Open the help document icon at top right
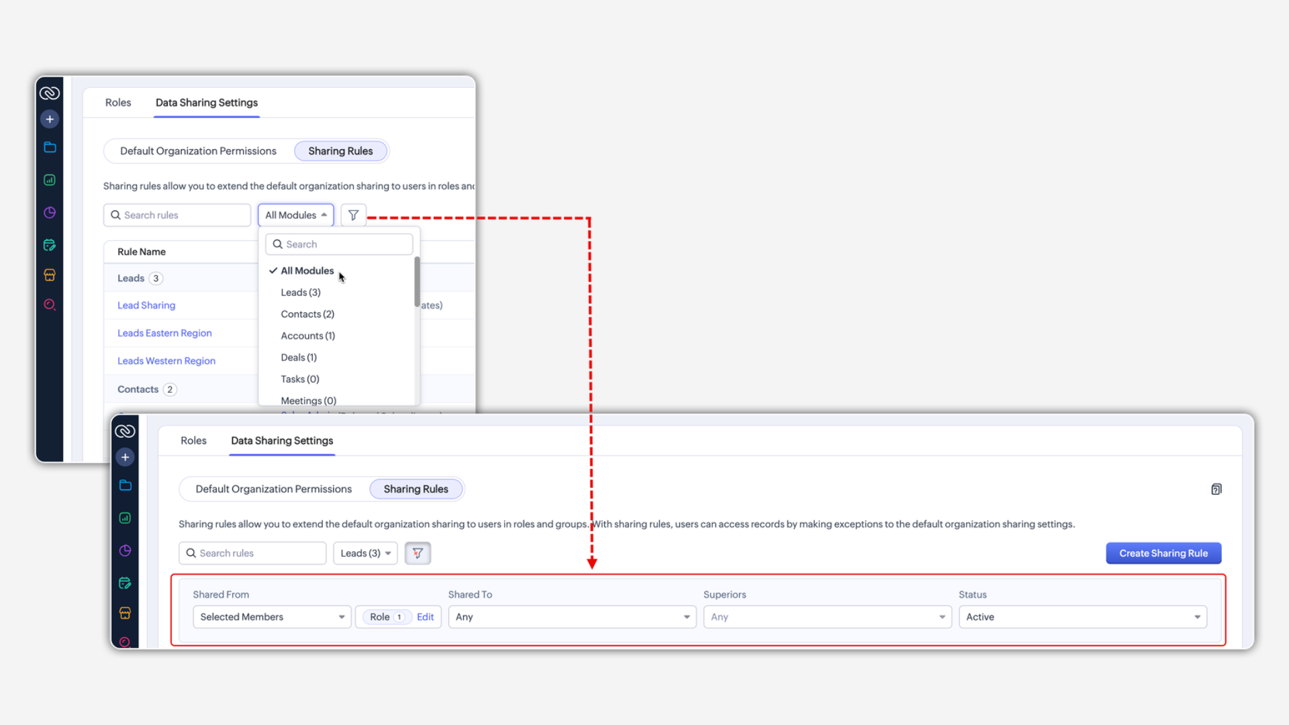This screenshot has height=725, width=1289. click(x=1216, y=489)
